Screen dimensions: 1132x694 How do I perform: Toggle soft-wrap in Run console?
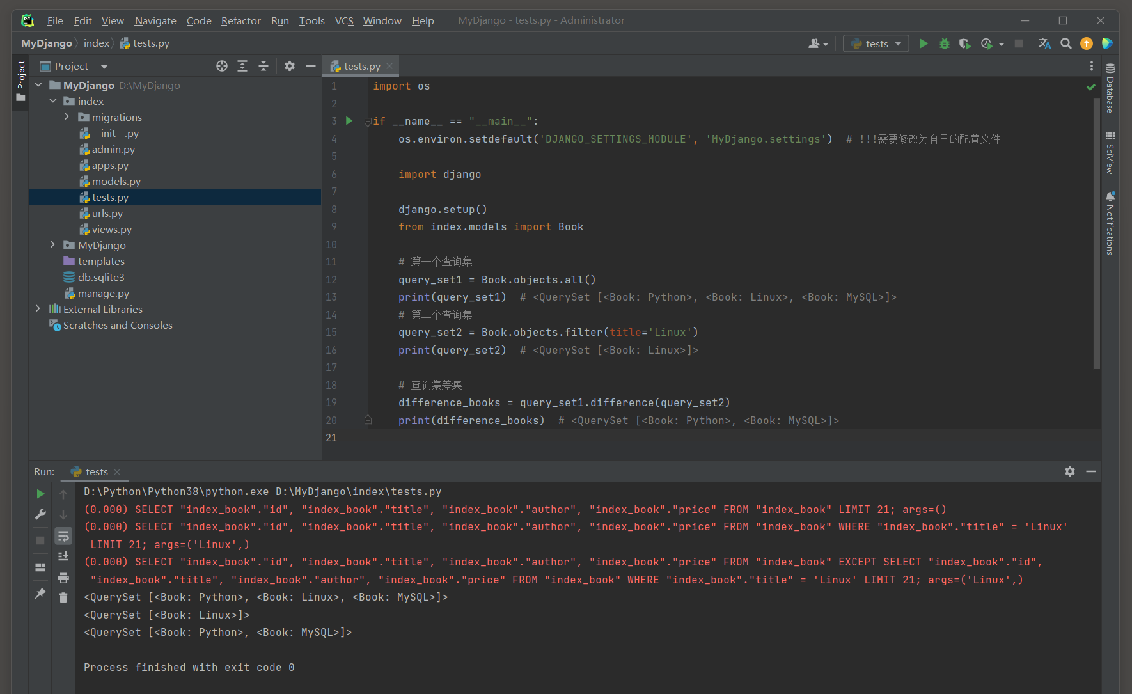click(x=63, y=536)
